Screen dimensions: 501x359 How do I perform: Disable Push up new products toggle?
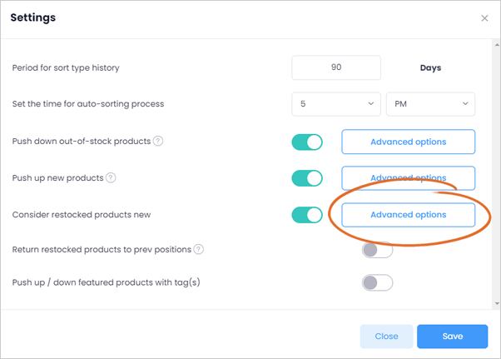[307, 178]
